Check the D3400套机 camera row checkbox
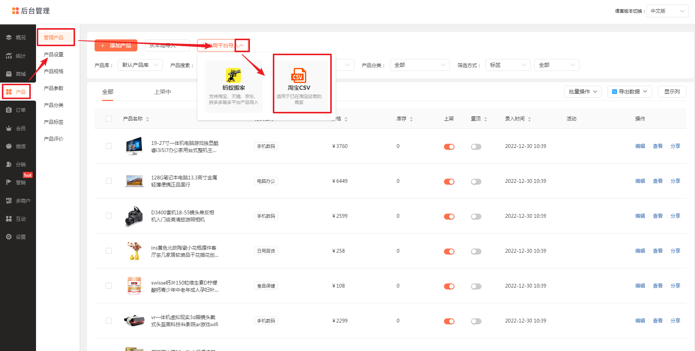Image resolution: width=695 pixels, height=351 pixels. coord(109,216)
